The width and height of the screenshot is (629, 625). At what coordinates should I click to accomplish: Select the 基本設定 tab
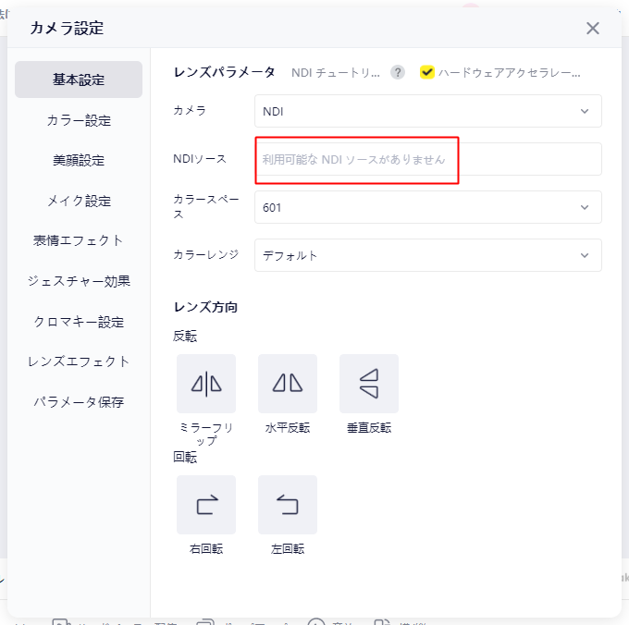[x=79, y=80]
